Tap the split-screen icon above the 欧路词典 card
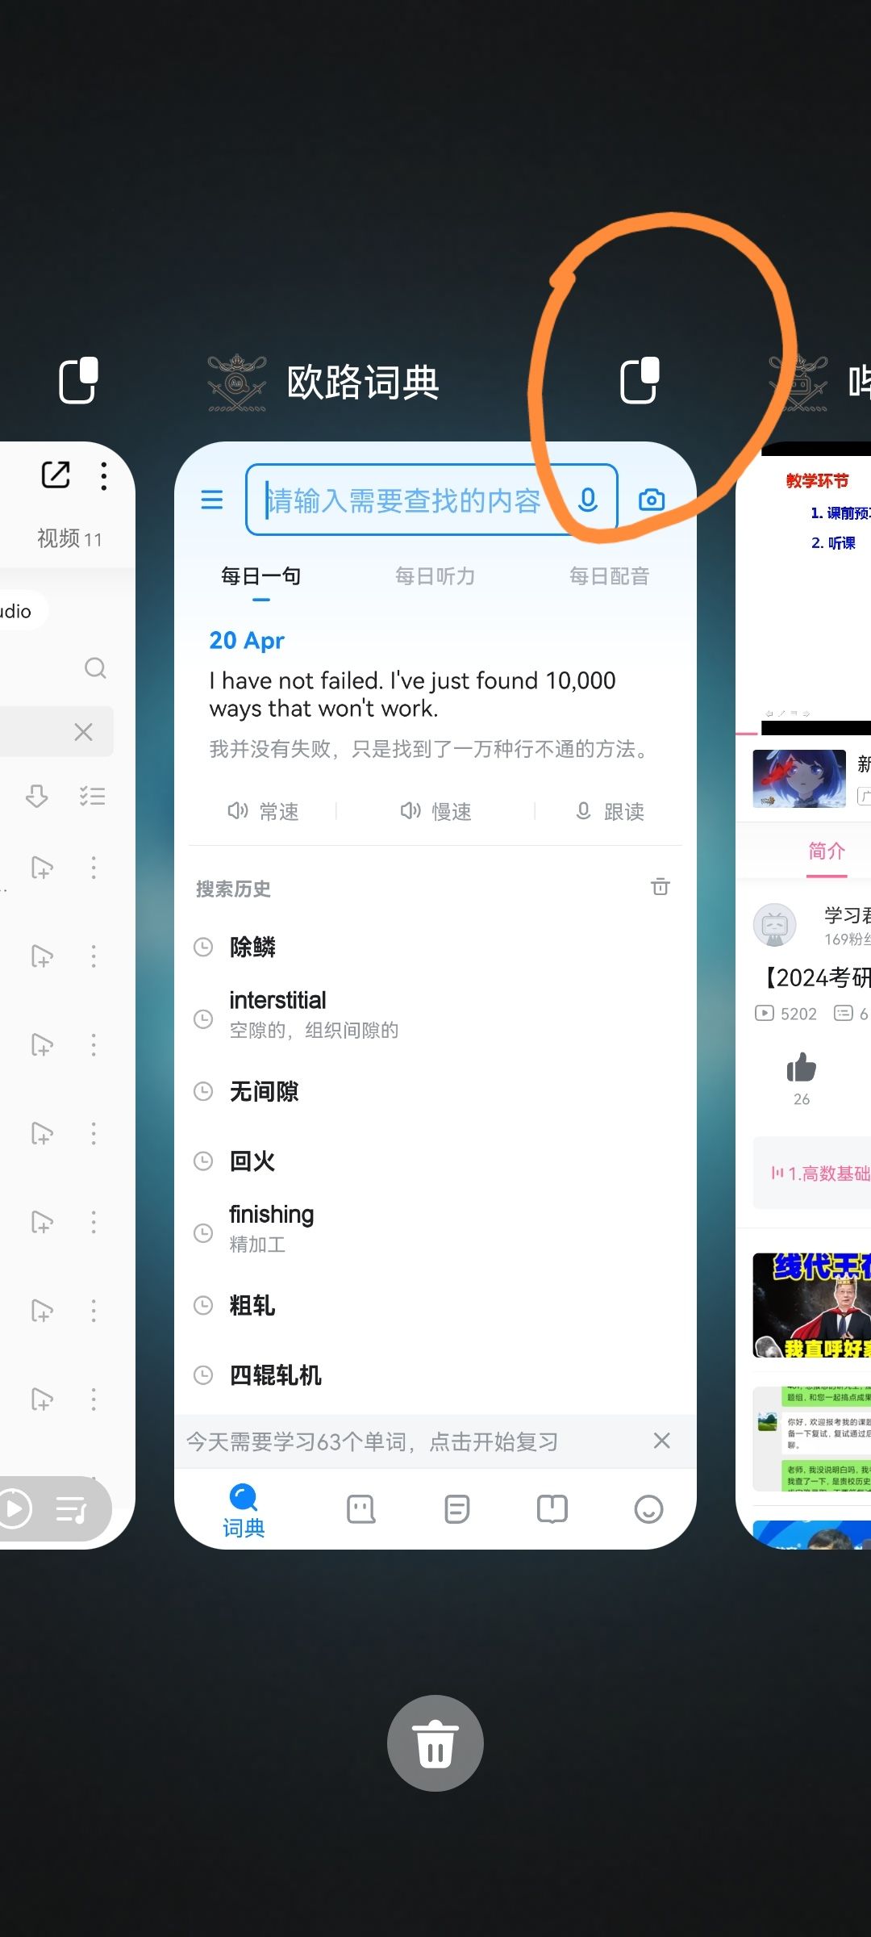The width and height of the screenshot is (871, 1937). (x=640, y=380)
